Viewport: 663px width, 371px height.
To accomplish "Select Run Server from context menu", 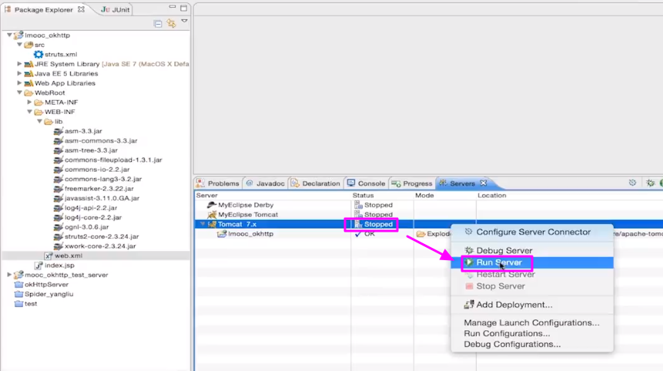I will (498, 262).
